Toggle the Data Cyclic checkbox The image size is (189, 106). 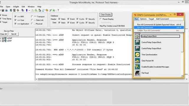[77, 22]
